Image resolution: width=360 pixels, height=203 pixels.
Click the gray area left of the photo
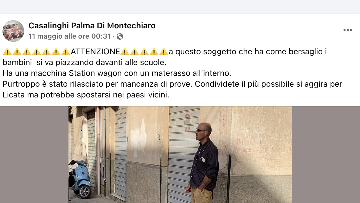(x=34, y=154)
